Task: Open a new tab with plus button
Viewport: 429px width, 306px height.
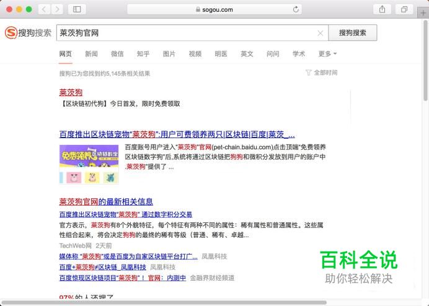Action: (423, 13)
